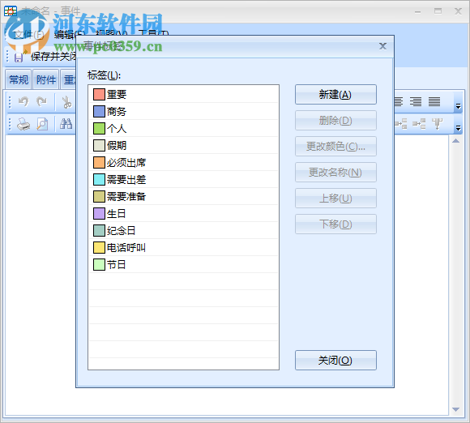Image resolution: width=470 pixels, height=423 pixels.
Task: Select the 重要 label text
Action: click(117, 95)
